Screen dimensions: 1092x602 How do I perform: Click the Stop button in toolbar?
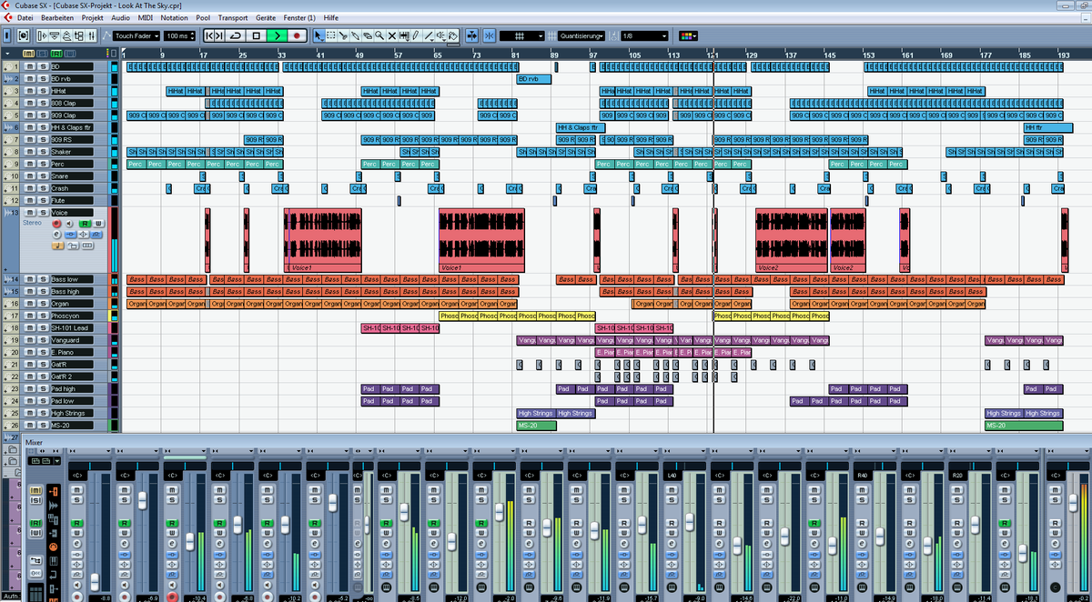coord(257,35)
